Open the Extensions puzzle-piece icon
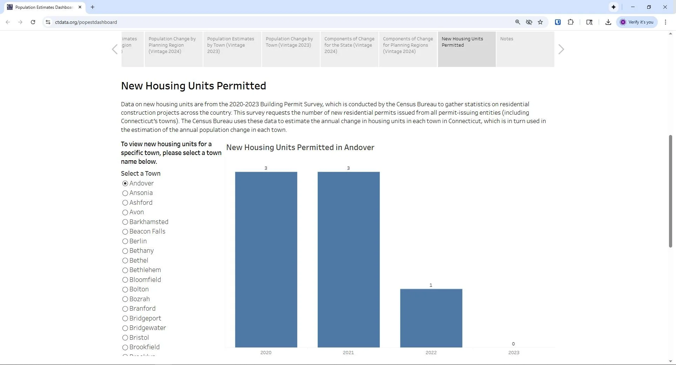This screenshot has width=676, height=365. click(x=571, y=22)
